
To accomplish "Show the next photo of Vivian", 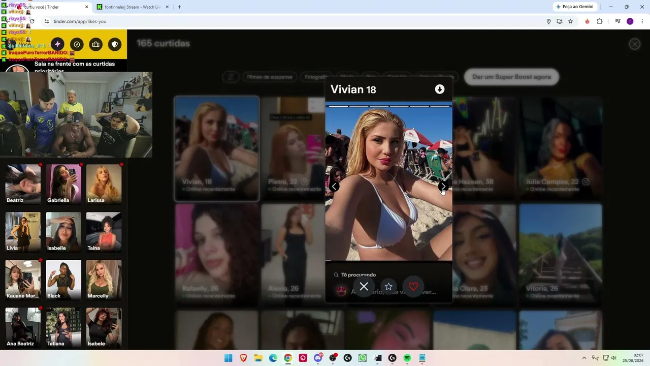I will 443,187.
